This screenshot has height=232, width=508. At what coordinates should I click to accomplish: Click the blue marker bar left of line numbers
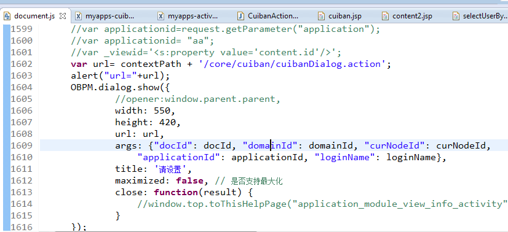[x=7, y=128]
